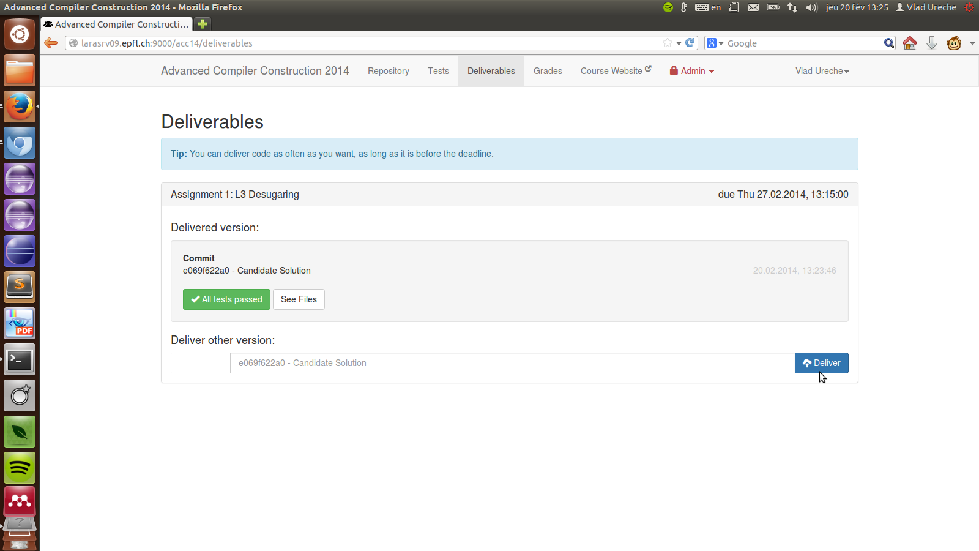The width and height of the screenshot is (979, 551).
Task: Bookmark this page with the star
Action: pos(668,43)
